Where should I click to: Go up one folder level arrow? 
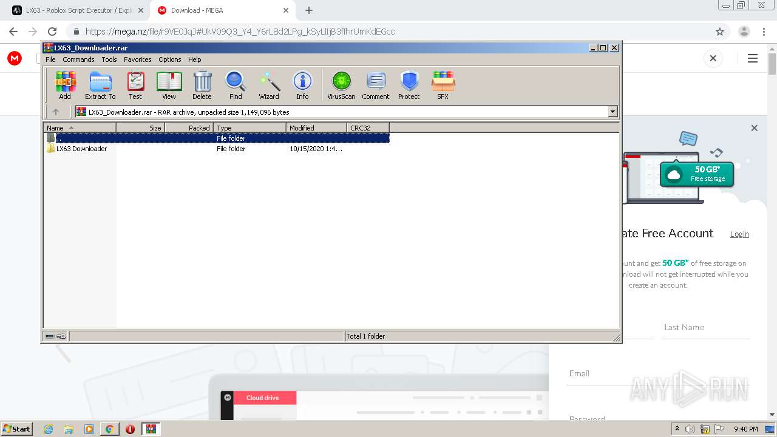click(x=56, y=112)
